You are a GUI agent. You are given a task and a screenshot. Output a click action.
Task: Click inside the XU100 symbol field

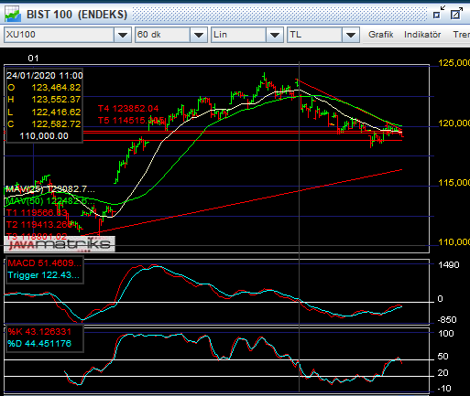(x=59, y=35)
